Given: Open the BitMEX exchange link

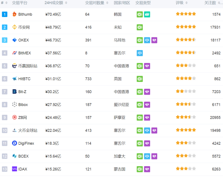Looking at the screenshot, I should coord(25,53).
